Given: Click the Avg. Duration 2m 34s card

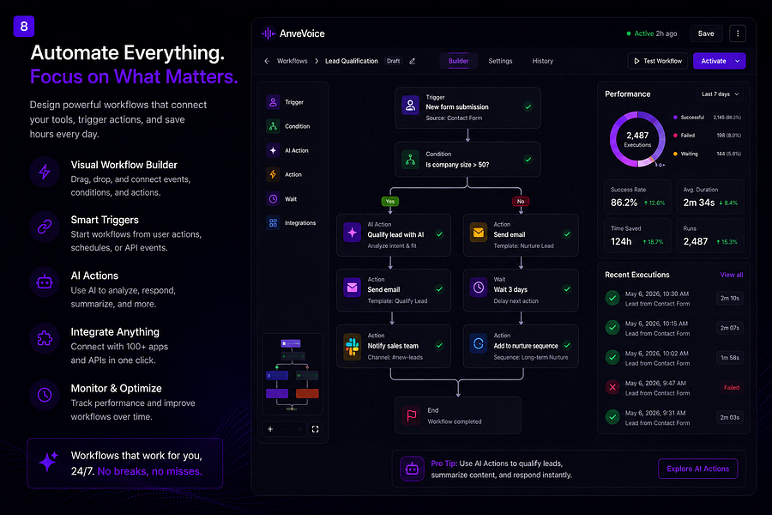Looking at the screenshot, I should pos(710,197).
